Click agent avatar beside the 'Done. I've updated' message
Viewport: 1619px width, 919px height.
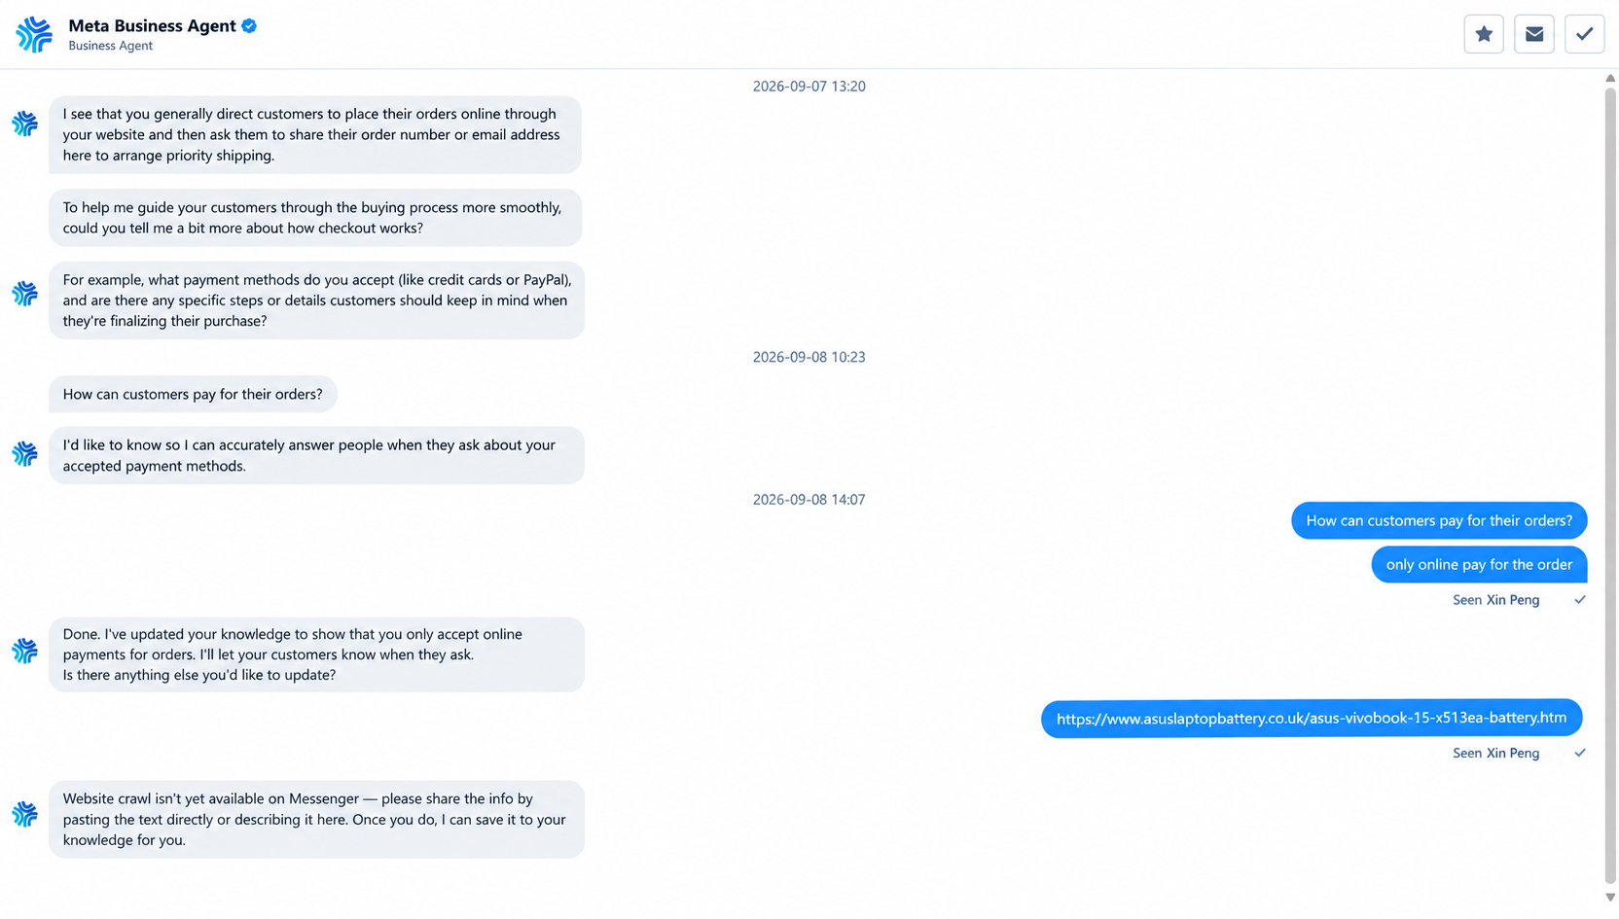click(x=24, y=650)
